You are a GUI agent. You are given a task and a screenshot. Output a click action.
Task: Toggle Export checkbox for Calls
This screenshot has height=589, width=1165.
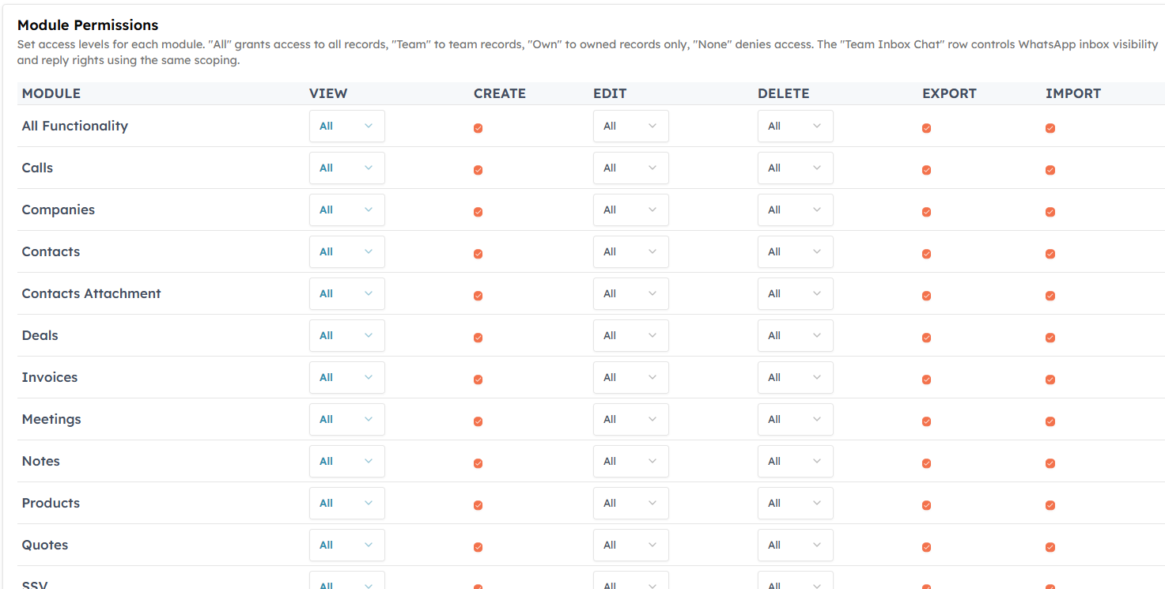pos(926,170)
